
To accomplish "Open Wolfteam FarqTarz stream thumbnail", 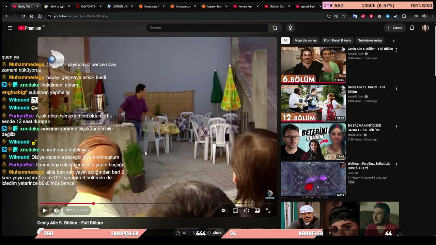I will pos(313,180).
